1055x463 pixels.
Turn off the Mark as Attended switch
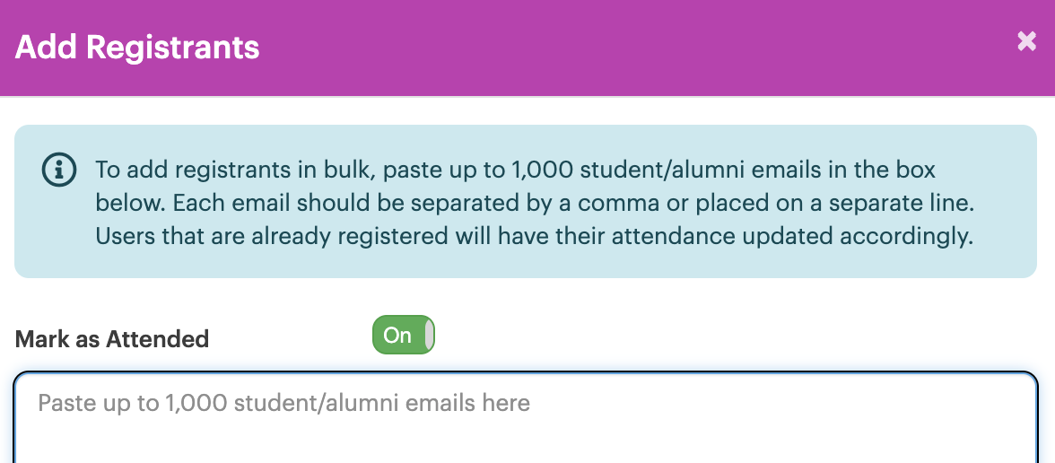pyautogui.click(x=404, y=335)
